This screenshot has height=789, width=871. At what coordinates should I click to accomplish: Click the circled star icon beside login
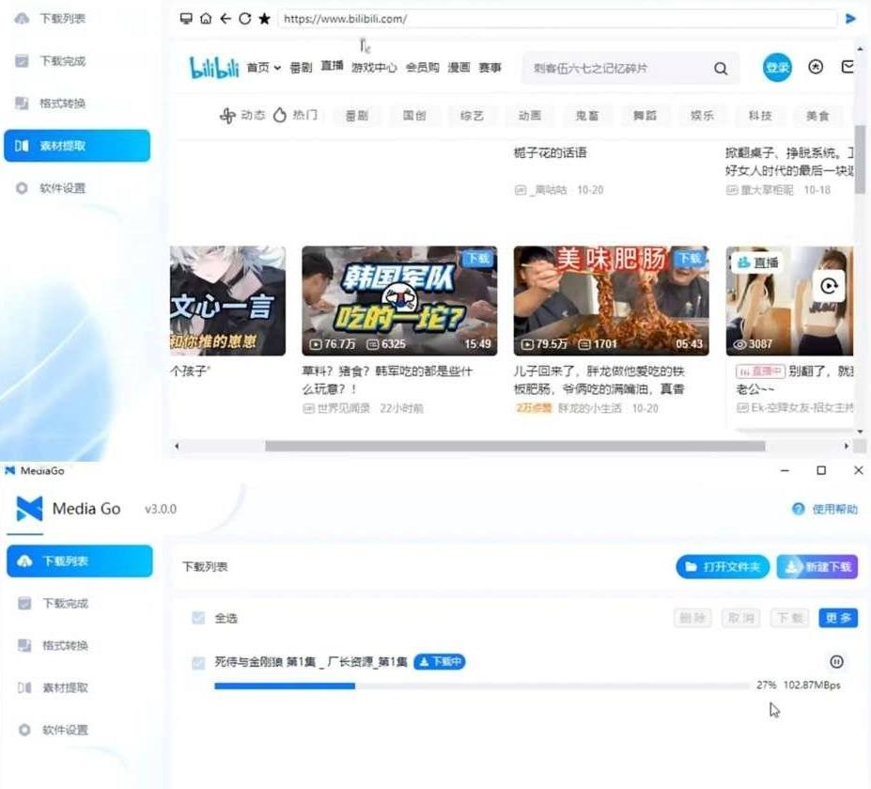pos(816,68)
